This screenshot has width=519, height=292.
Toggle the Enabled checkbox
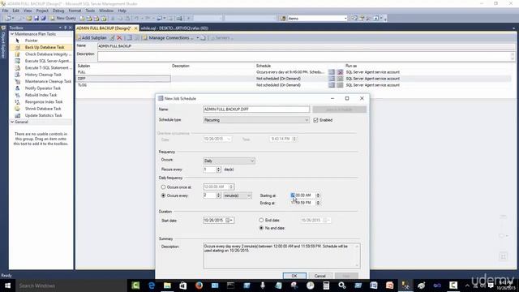[315, 120]
